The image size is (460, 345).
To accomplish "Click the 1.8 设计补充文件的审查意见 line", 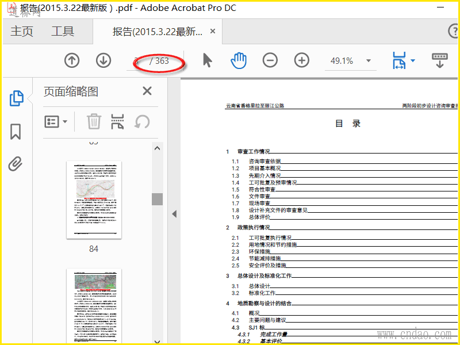I will [344, 210].
